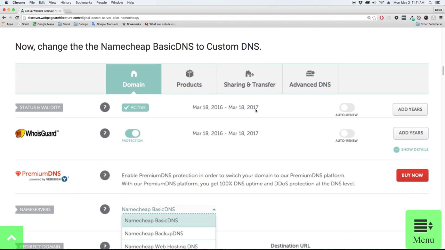
Task: Turn off WhoisGuard protection toggle
Action: coord(132,133)
